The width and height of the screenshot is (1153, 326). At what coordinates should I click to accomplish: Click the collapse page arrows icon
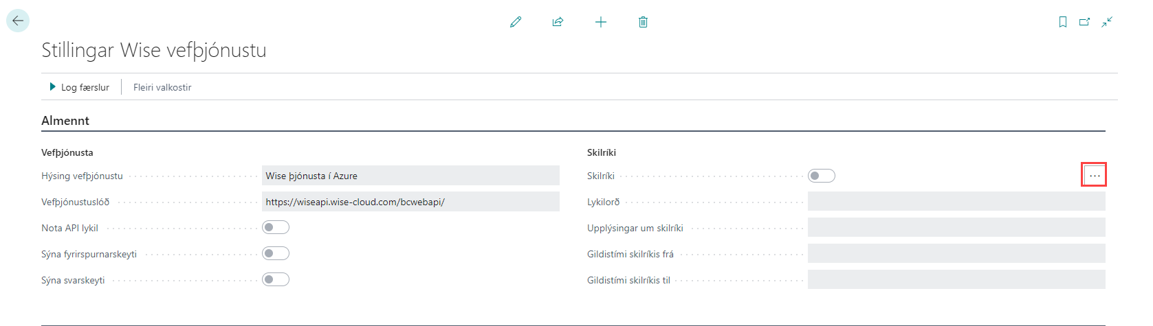1107,22
